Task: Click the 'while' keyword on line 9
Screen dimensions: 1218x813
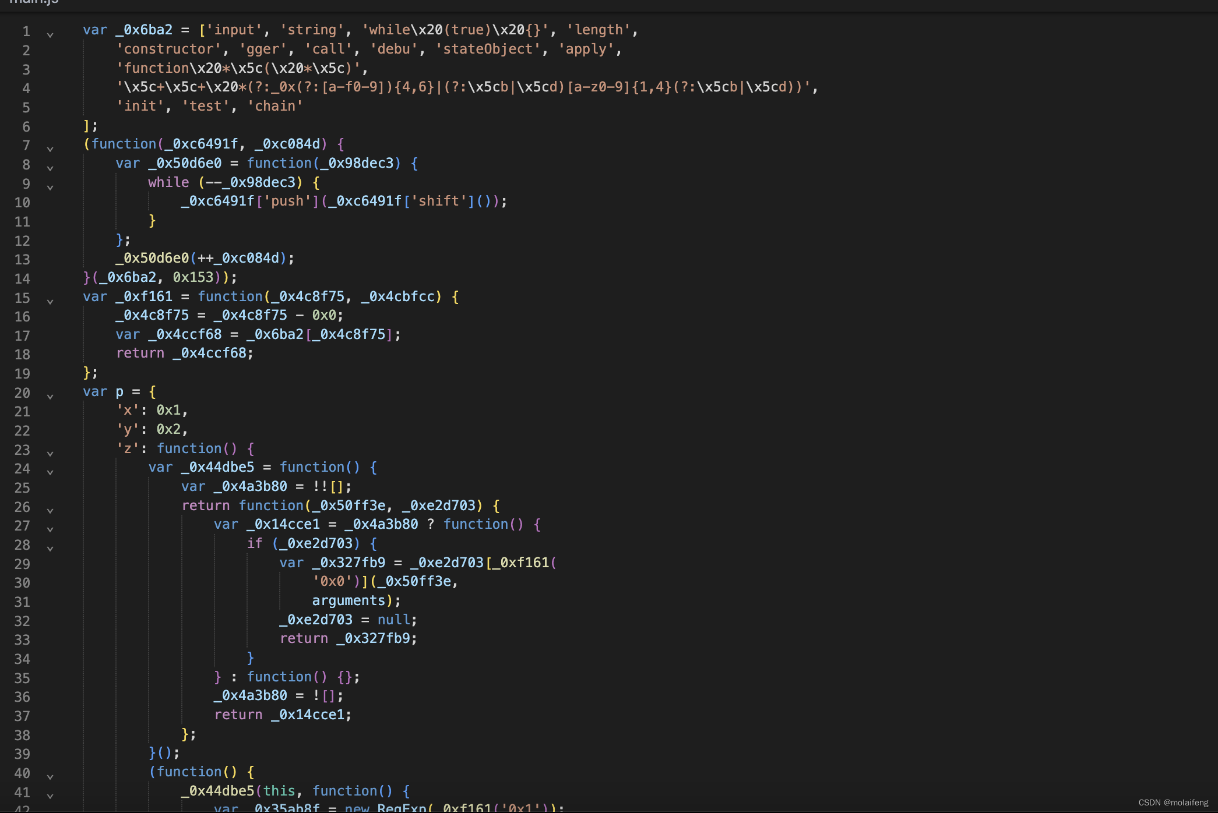Action: (168, 182)
